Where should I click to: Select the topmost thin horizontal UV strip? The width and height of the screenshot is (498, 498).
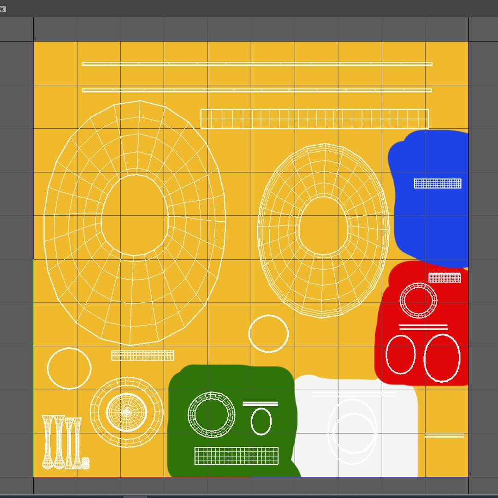(257, 64)
